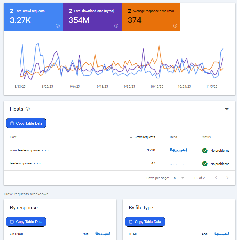This screenshot has height=240, width=237.
Task: Select the OK (200) response row
Action: point(17,234)
